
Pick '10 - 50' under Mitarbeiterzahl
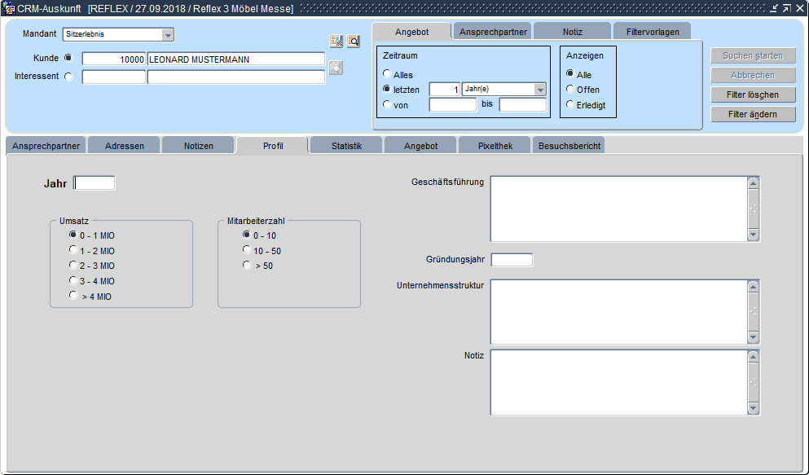click(x=247, y=250)
